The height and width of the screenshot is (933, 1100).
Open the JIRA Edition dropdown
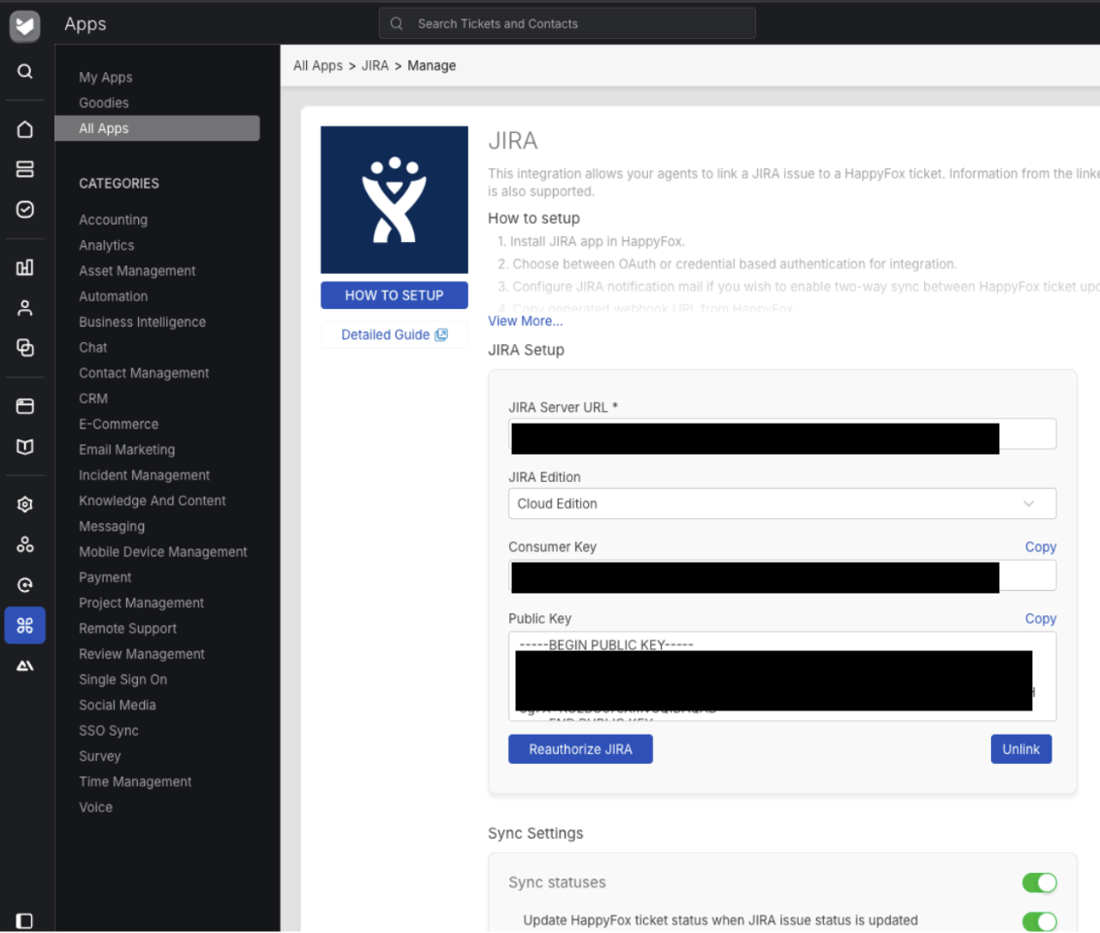tap(781, 503)
